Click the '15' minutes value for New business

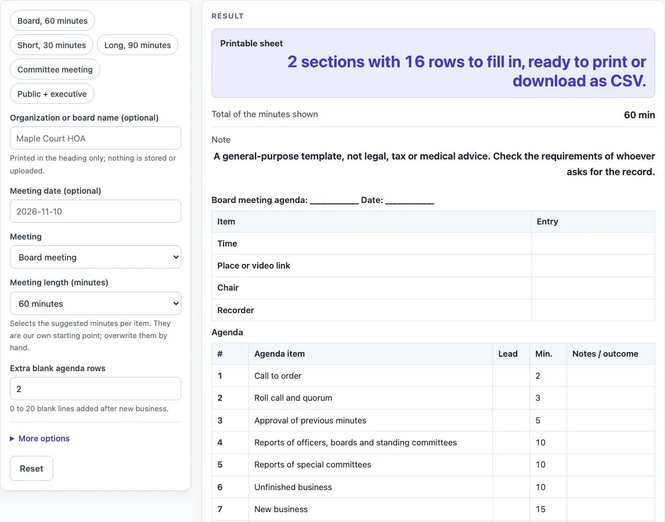click(x=540, y=509)
